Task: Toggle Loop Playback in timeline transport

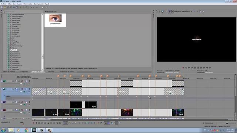Action: click(x=36, y=123)
